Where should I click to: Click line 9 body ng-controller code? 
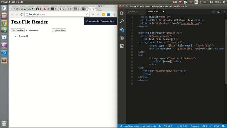point(160,33)
